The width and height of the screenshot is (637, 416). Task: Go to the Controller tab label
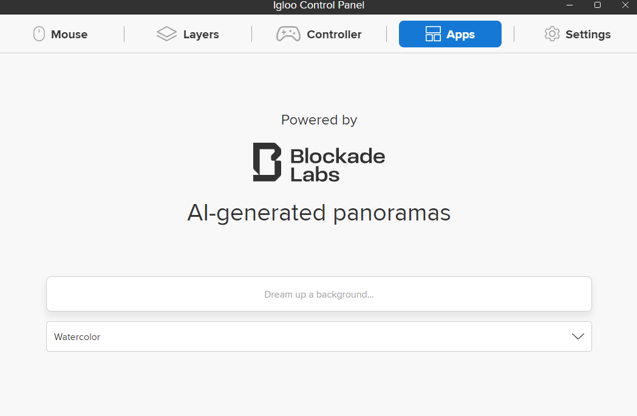pyautogui.click(x=334, y=35)
